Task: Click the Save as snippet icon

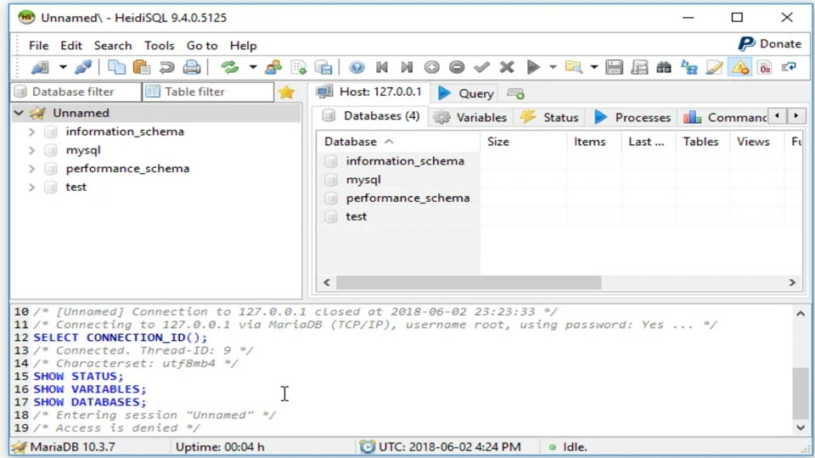Action: pos(639,68)
